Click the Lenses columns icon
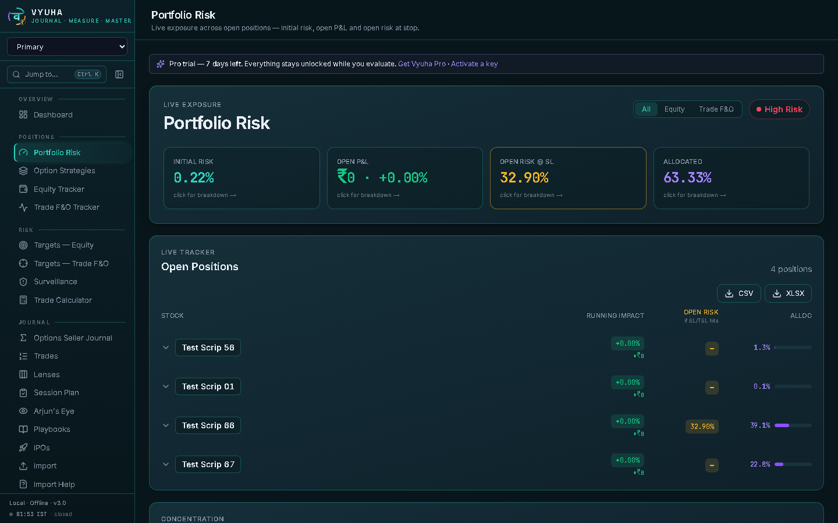The image size is (838, 523). pos(23,374)
